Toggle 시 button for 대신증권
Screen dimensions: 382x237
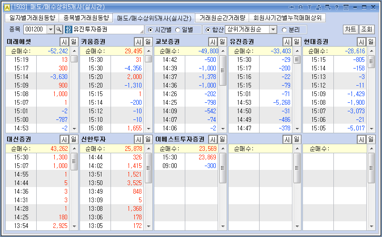[64, 139]
